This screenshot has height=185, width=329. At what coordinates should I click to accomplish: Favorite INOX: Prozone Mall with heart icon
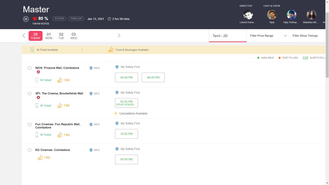[30, 68]
